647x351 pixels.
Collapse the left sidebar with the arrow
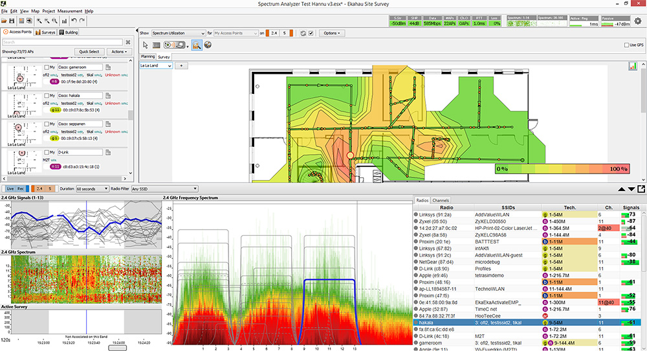[x=137, y=30]
